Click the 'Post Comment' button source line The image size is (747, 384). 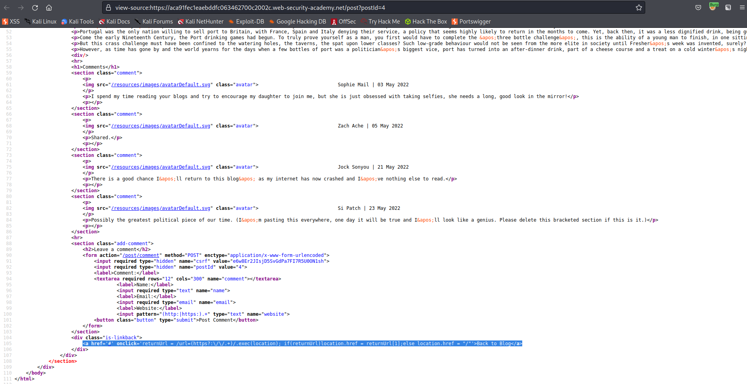click(176, 320)
